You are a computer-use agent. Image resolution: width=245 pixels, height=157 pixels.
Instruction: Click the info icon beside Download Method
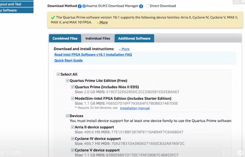(x=80, y=6)
